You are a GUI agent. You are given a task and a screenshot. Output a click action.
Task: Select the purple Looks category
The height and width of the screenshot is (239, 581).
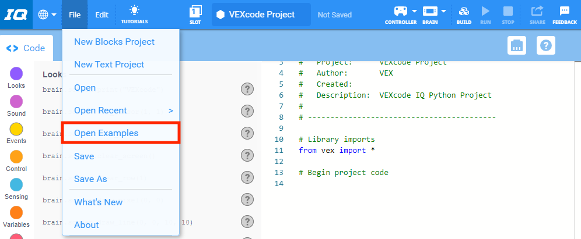tap(16, 77)
